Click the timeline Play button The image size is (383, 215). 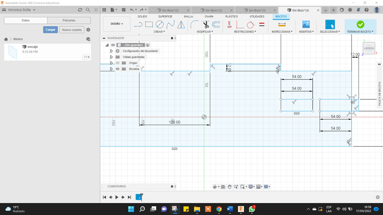click(117, 197)
